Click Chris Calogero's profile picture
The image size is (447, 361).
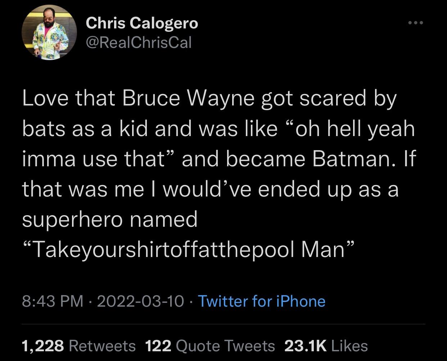[x=49, y=33]
